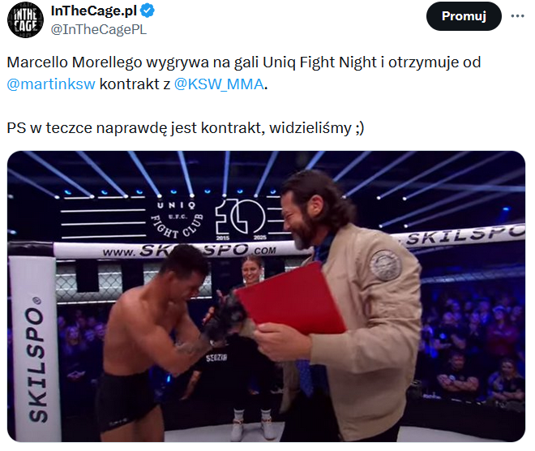
Task: Click the Promuj button
Action: 464,16
